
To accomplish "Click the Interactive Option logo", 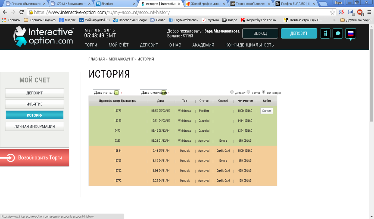I will 43,36.
